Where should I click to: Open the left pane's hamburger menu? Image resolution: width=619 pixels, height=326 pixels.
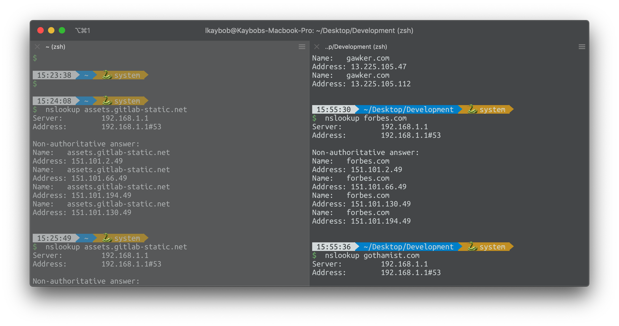[301, 47]
